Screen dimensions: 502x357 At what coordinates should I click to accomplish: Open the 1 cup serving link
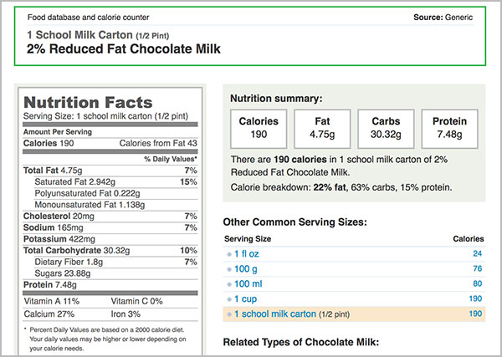[245, 299]
